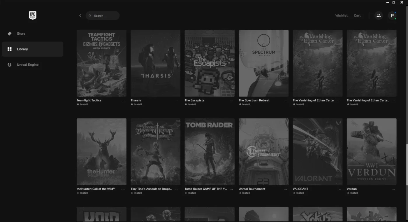Screen dimensions: 408x222
Task: Click the Store tag icon
Action: pos(10,34)
